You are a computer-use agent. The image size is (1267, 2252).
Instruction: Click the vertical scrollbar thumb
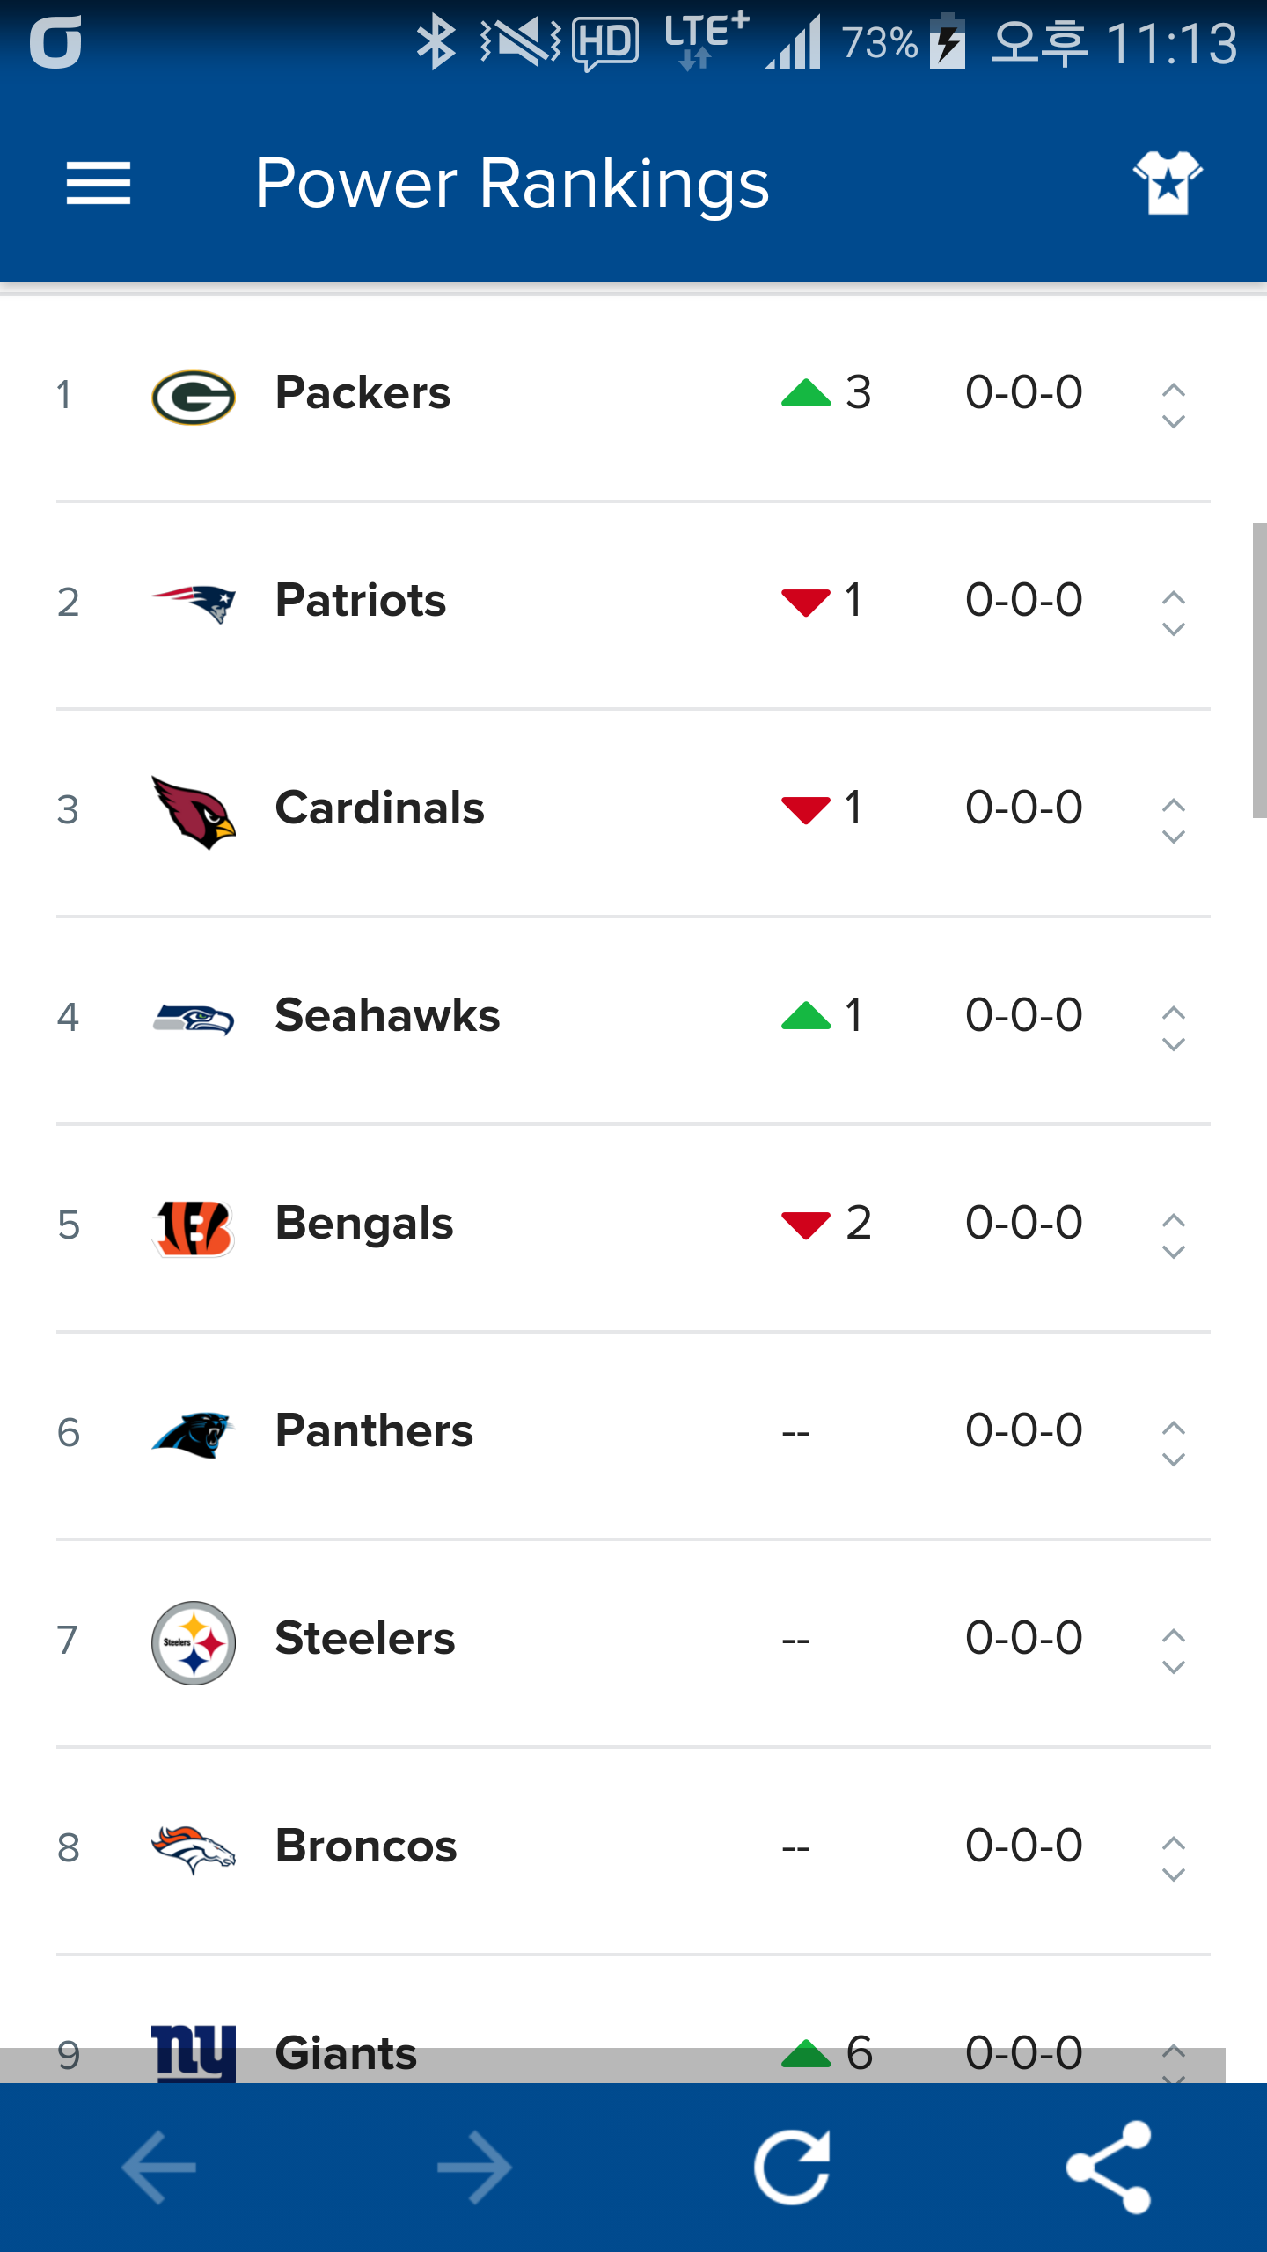pyautogui.click(x=1259, y=670)
